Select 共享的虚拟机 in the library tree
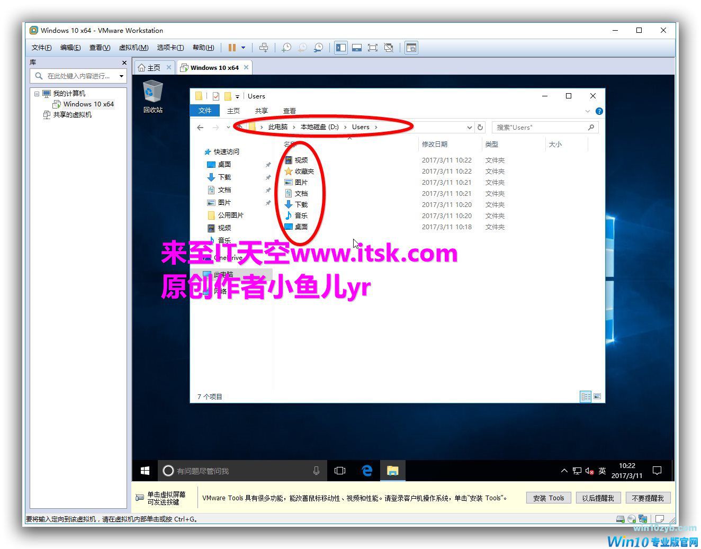This screenshot has height=549, width=701. (72, 115)
